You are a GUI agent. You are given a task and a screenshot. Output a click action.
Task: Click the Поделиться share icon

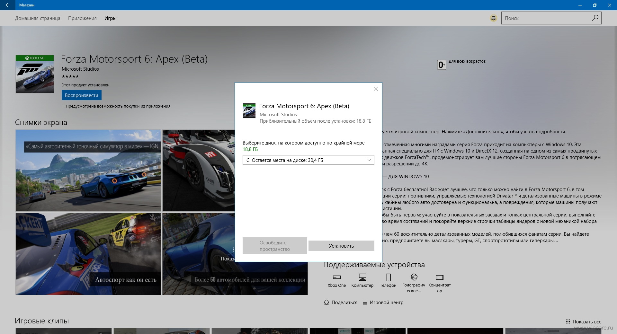(326, 302)
